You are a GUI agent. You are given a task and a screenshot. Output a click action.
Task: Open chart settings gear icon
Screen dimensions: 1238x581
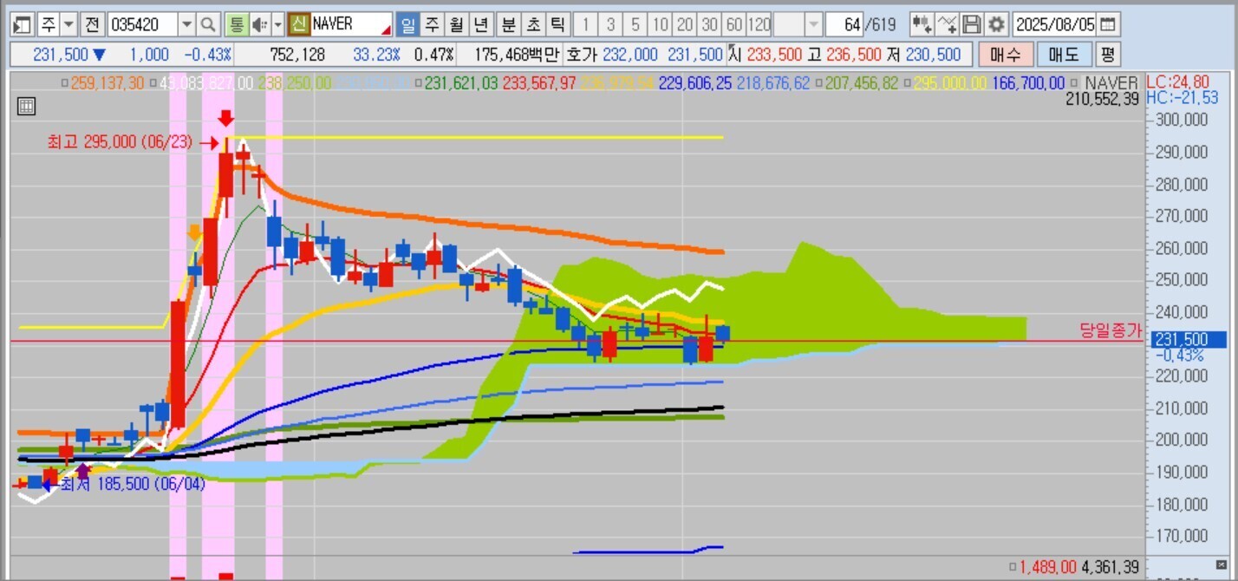click(997, 24)
